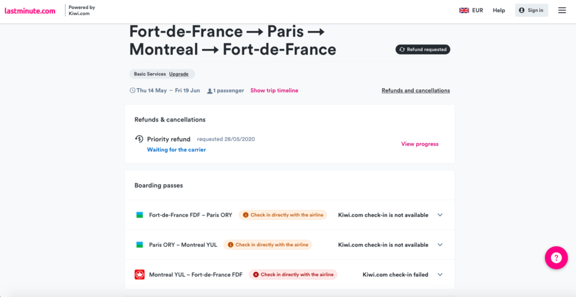Click airline logo beside Paris ORY – Montreal YUL
Screen dimensions: 576x297
coord(139,245)
